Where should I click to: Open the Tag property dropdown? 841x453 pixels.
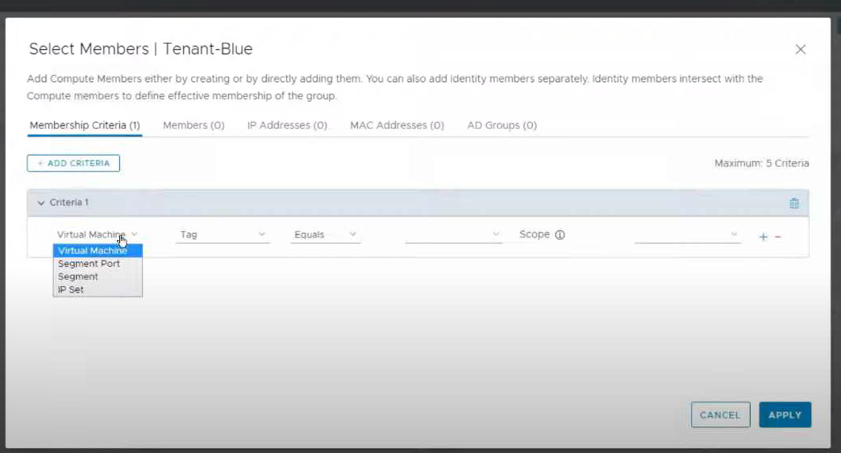click(222, 235)
